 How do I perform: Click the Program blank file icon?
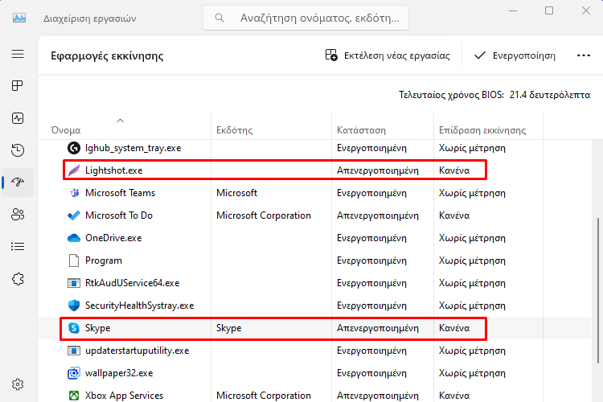click(x=74, y=260)
